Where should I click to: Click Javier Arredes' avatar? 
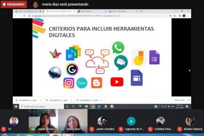[x=102, y=121]
